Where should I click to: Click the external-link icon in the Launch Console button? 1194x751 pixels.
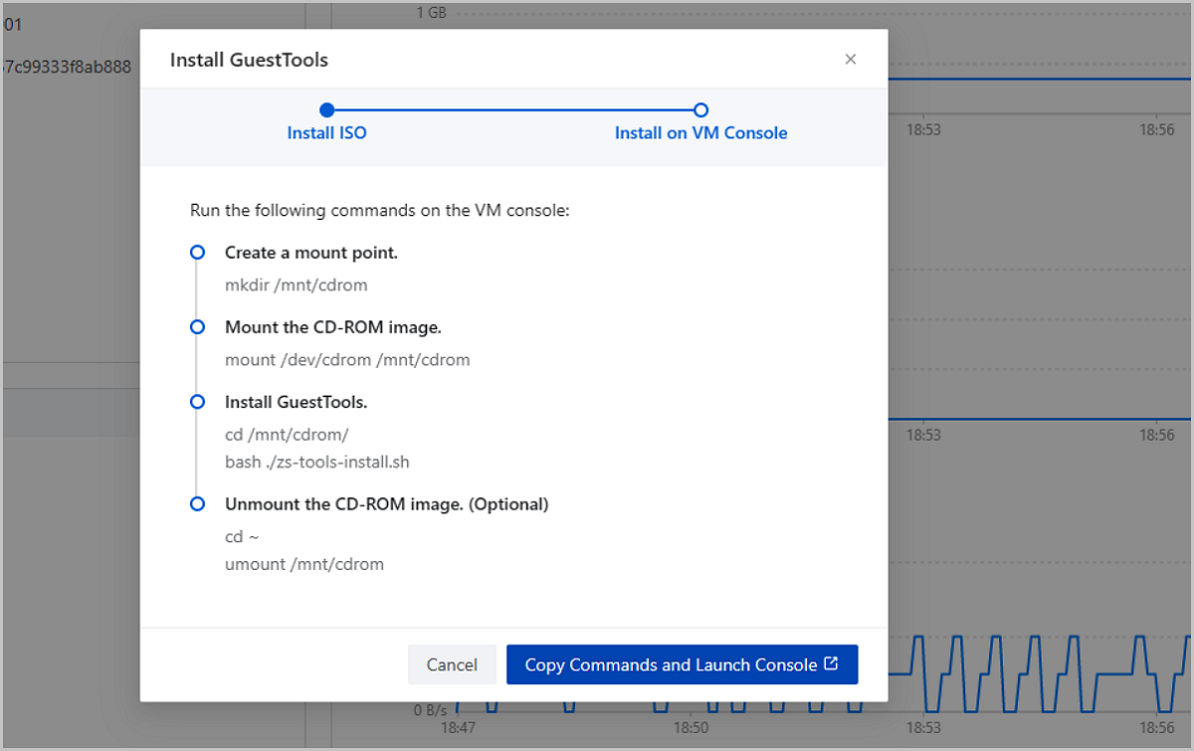[831, 664]
